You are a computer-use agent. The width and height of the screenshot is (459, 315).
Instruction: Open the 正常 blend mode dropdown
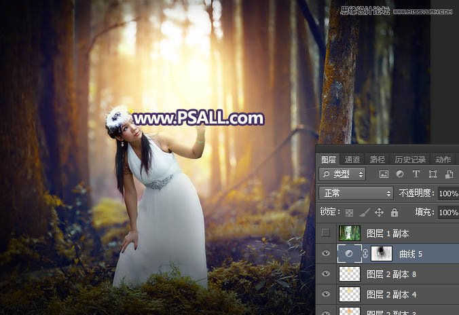pos(356,193)
